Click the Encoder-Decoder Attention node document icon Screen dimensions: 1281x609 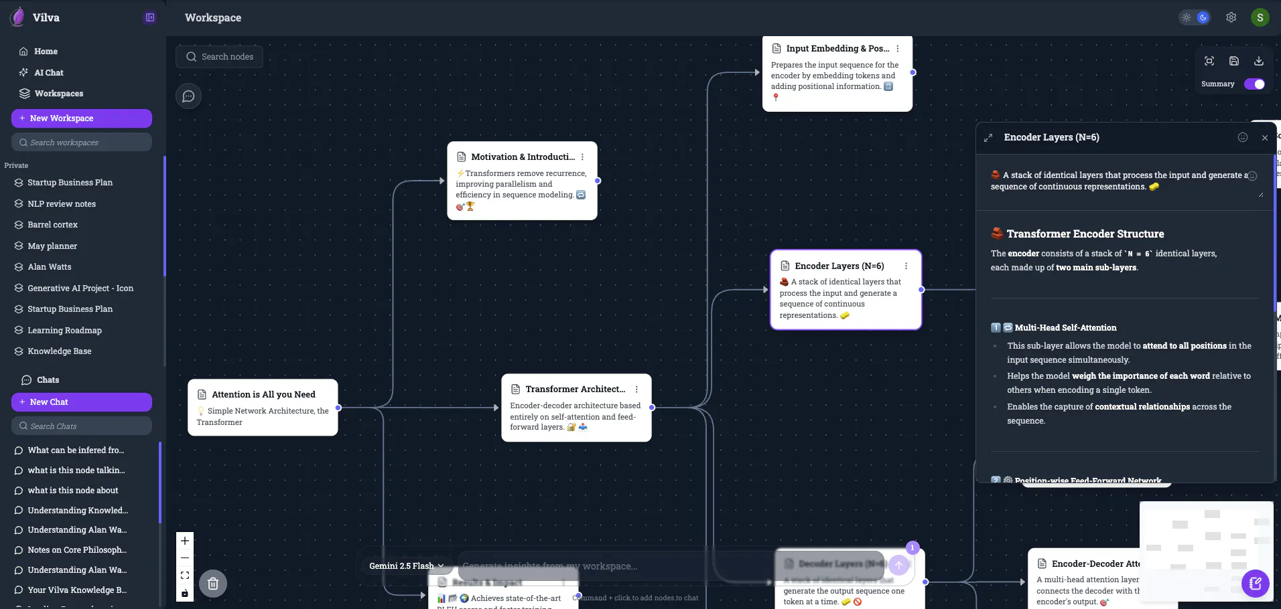tap(1042, 564)
